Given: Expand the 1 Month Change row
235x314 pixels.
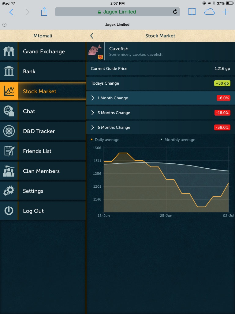Looking at the screenshot, I should click(x=161, y=98).
